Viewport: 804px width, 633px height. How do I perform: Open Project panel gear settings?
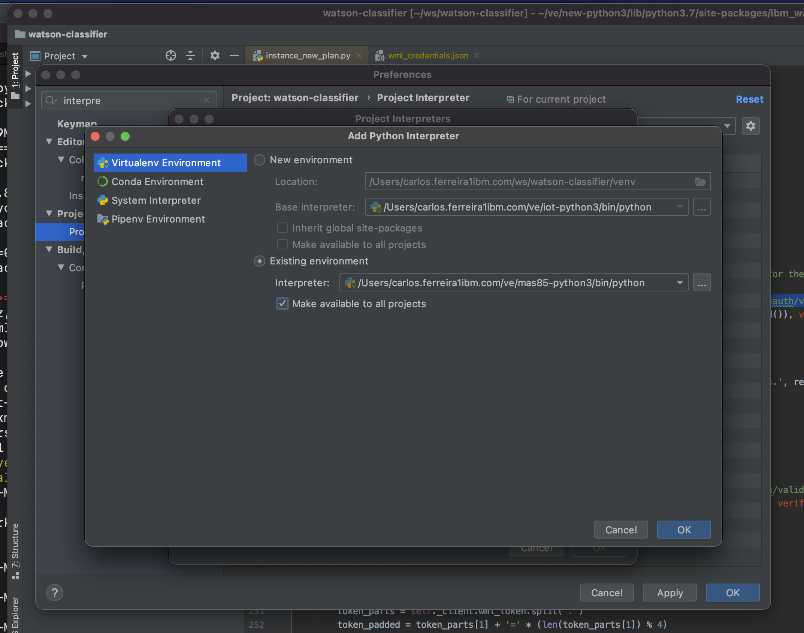[215, 55]
